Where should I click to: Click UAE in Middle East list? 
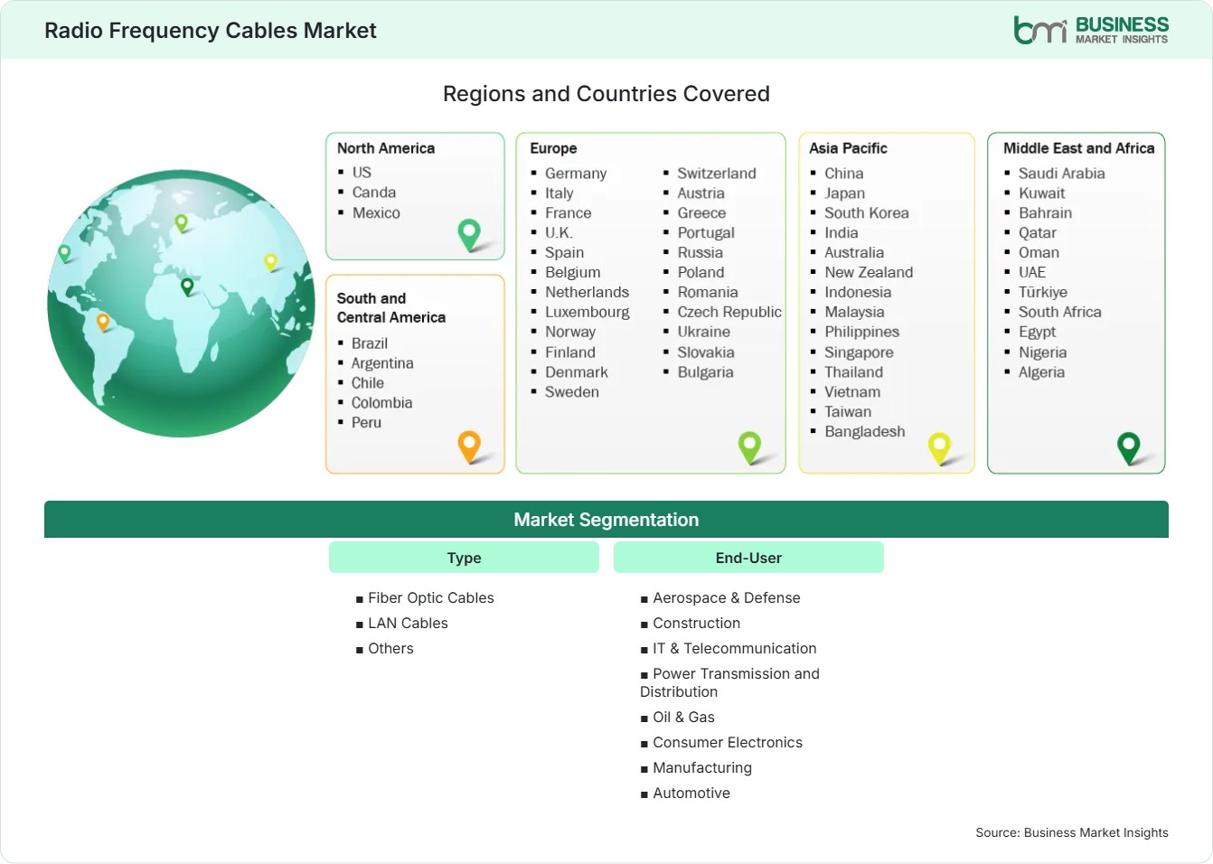click(x=1032, y=272)
